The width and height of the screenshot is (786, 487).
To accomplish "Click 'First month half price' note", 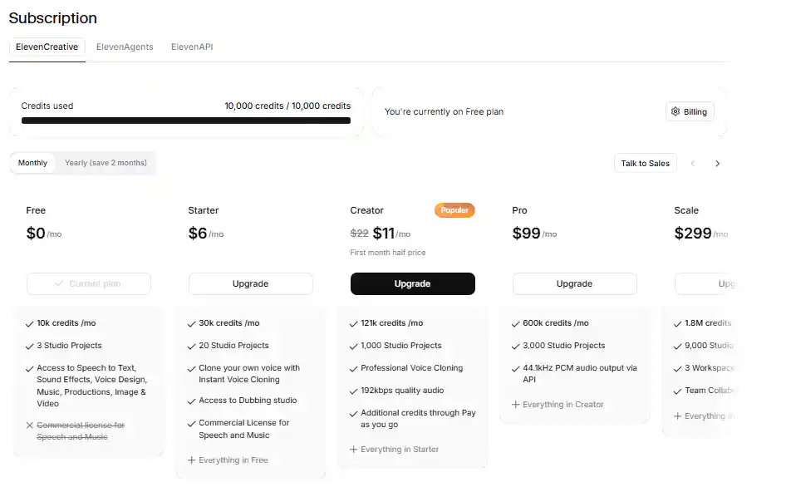I will pos(388,253).
